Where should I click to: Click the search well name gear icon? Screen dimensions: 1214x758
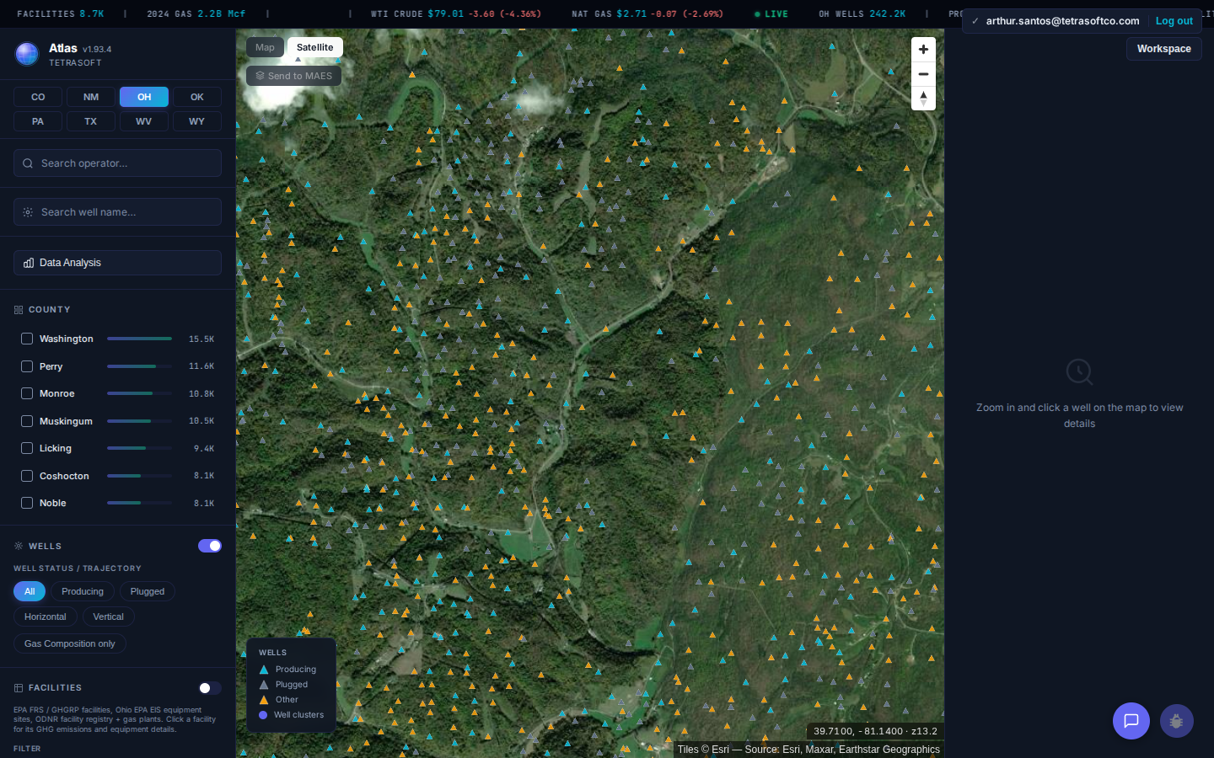click(28, 212)
